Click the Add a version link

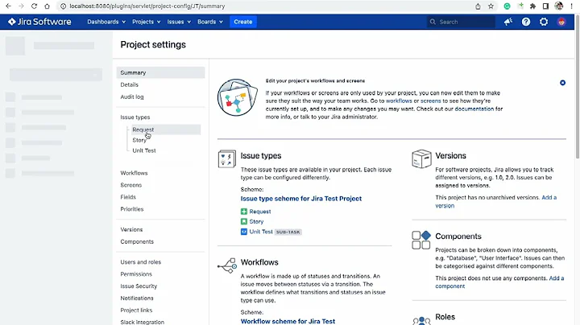(x=496, y=202)
